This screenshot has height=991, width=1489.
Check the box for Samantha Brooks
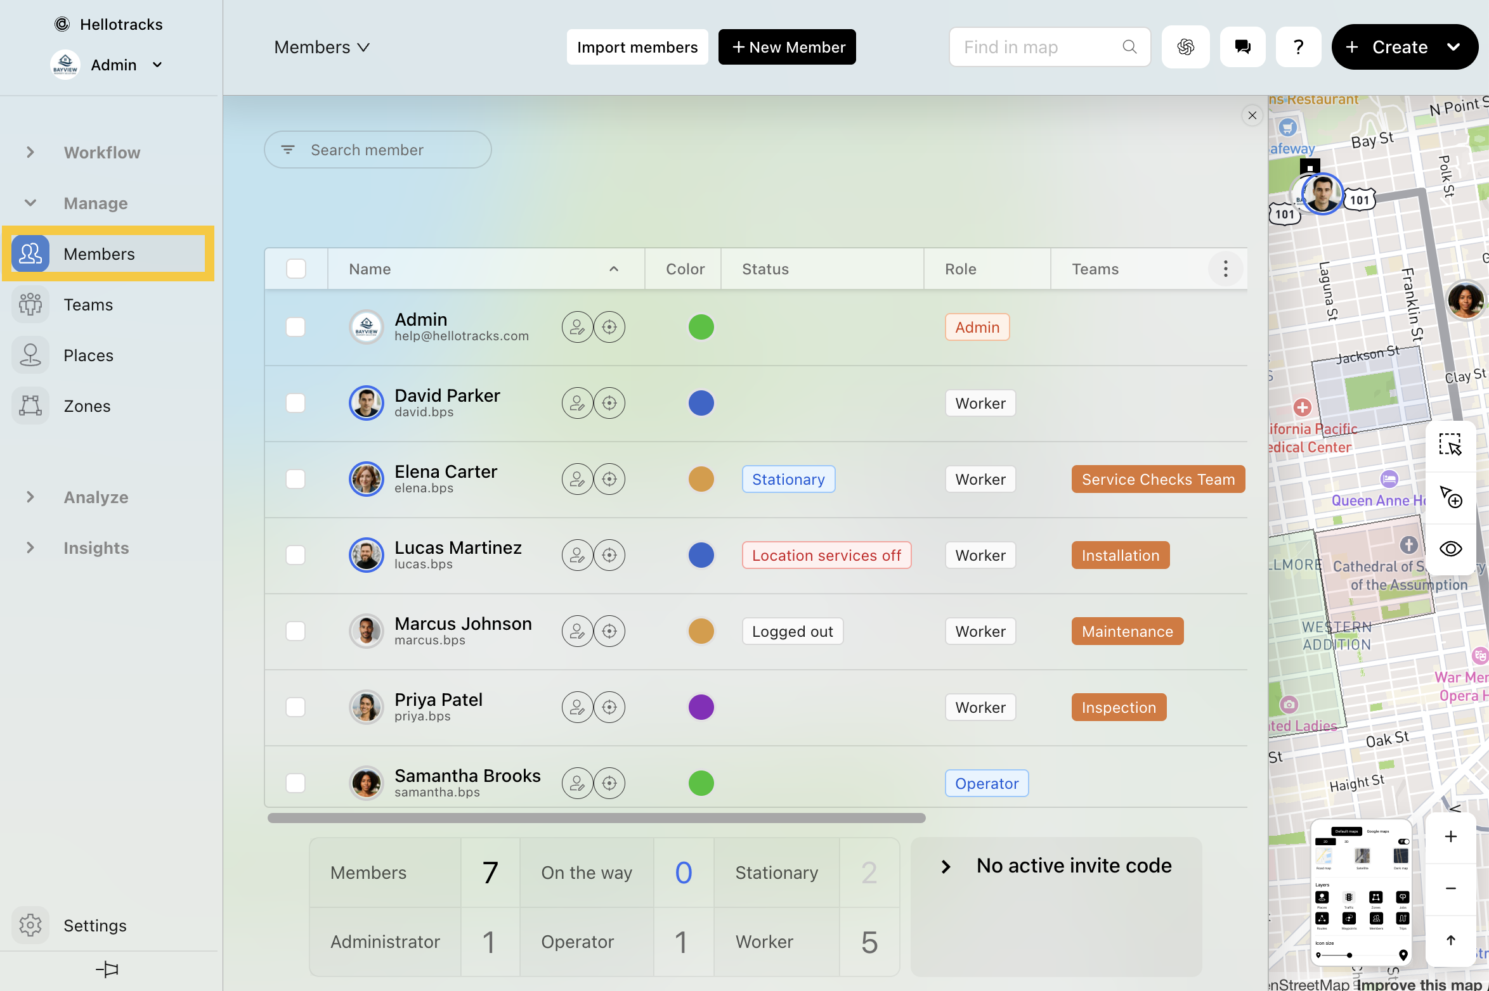296,783
